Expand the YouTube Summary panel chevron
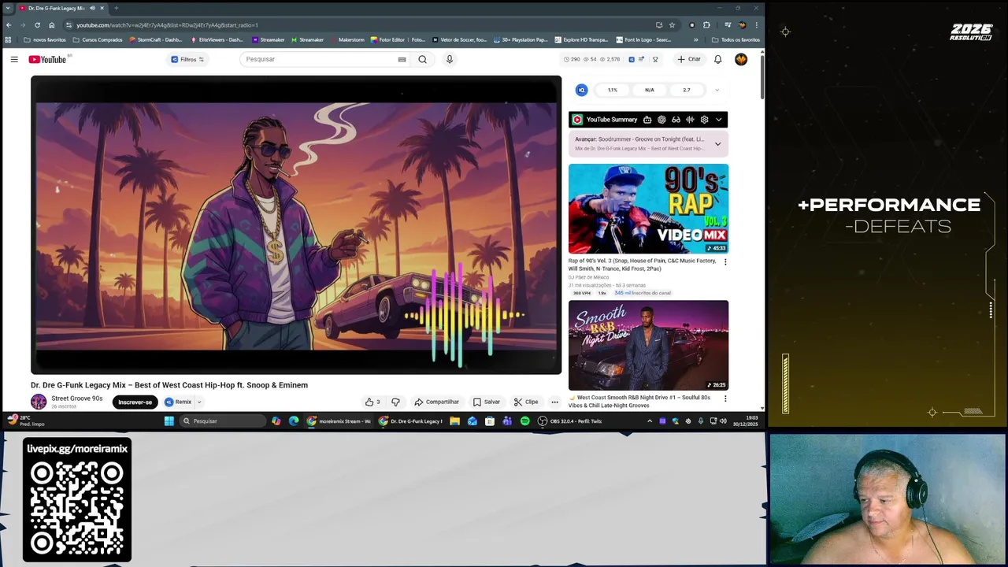The height and width of the screenshot is (567, 1008). [x=718, y=120]
